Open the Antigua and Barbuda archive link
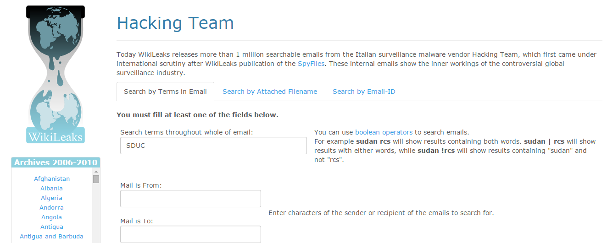The height and width of the screenshot is (243, 607). (52, 237)
